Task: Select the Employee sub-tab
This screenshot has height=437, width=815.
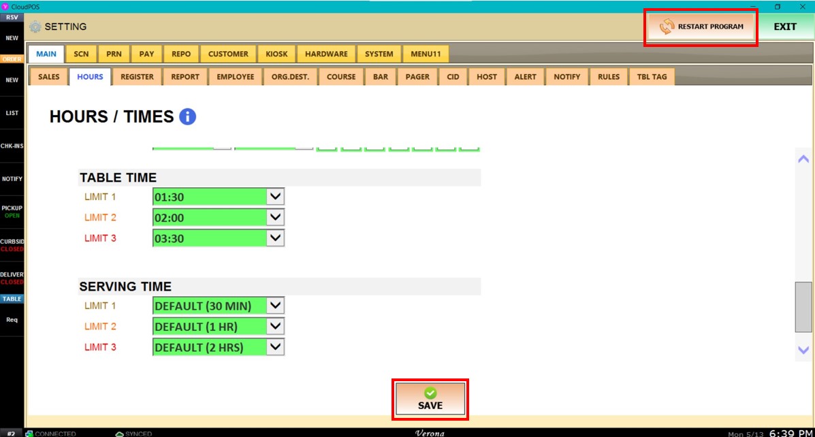Action: coord(235,77)
